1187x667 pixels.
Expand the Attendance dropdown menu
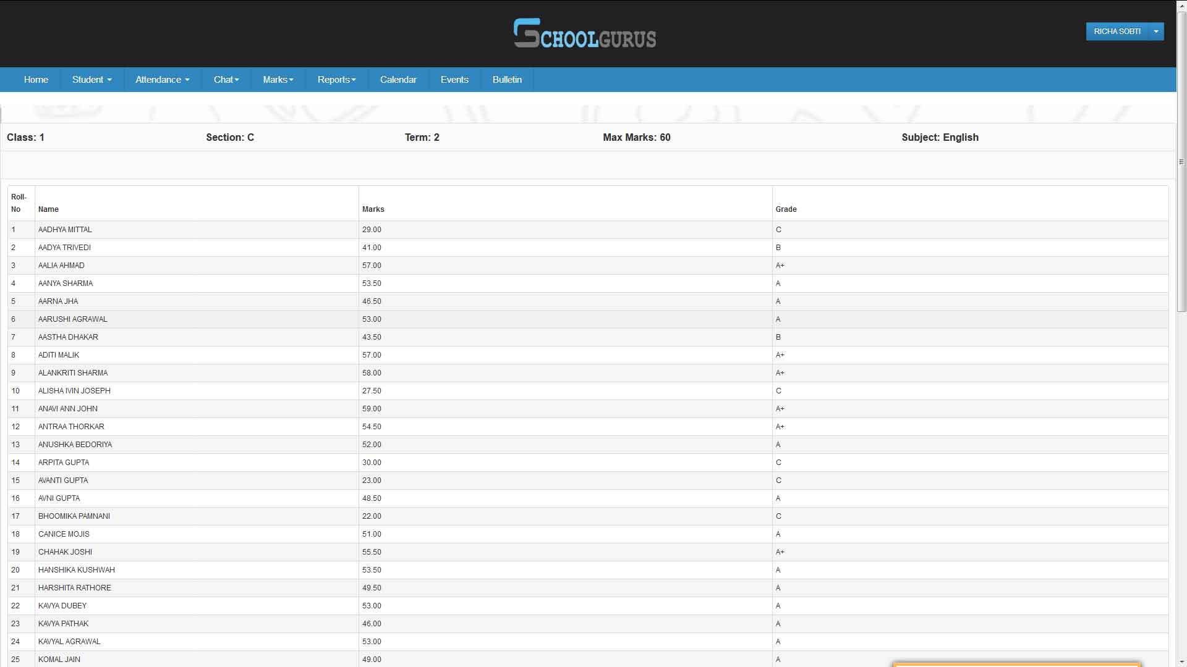(162, 80)
